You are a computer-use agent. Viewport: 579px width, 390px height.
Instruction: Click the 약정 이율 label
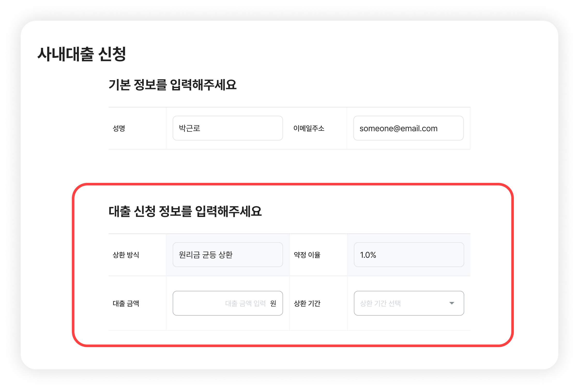[x=307, y=255]
